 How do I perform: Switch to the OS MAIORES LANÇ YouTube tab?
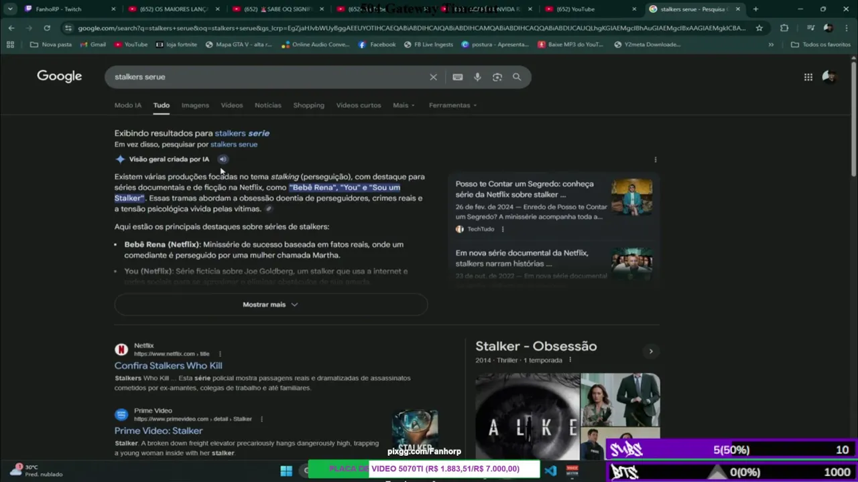[174, 9]
